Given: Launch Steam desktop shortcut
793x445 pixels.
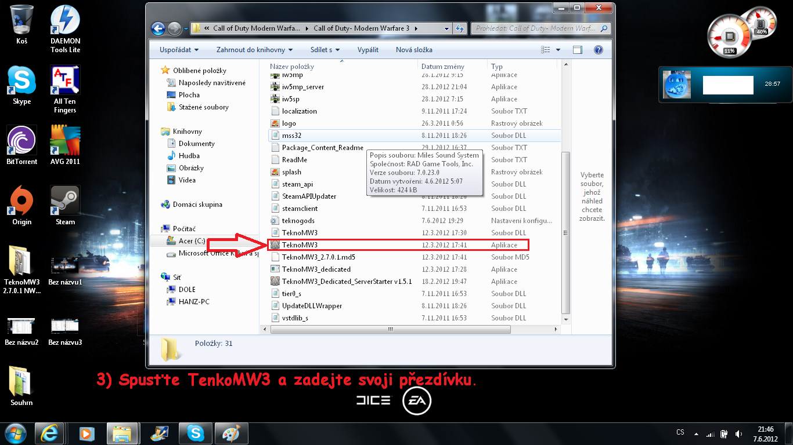Looking at the screenshot, I should pos(65,206).
